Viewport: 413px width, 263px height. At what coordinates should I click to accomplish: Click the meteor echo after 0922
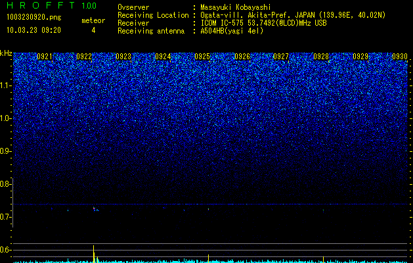point(95,209)
